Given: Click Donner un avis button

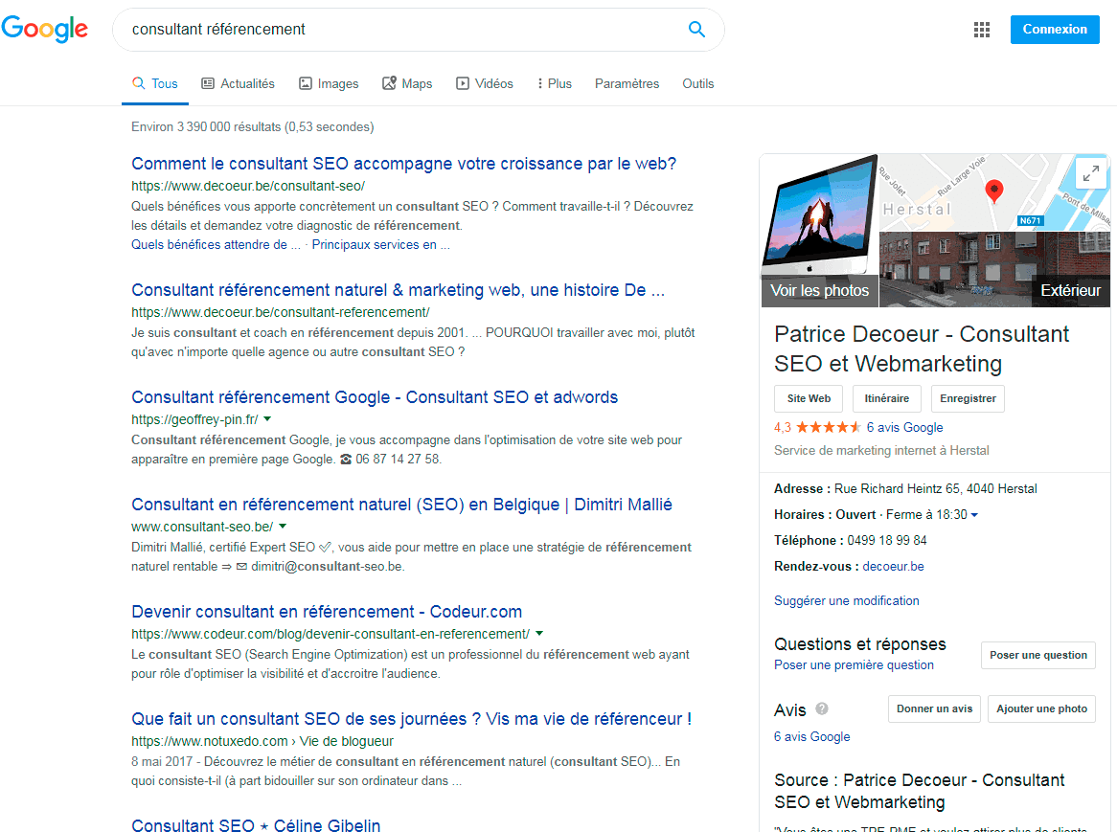Looking at the screenshot, I should (934, 708).
